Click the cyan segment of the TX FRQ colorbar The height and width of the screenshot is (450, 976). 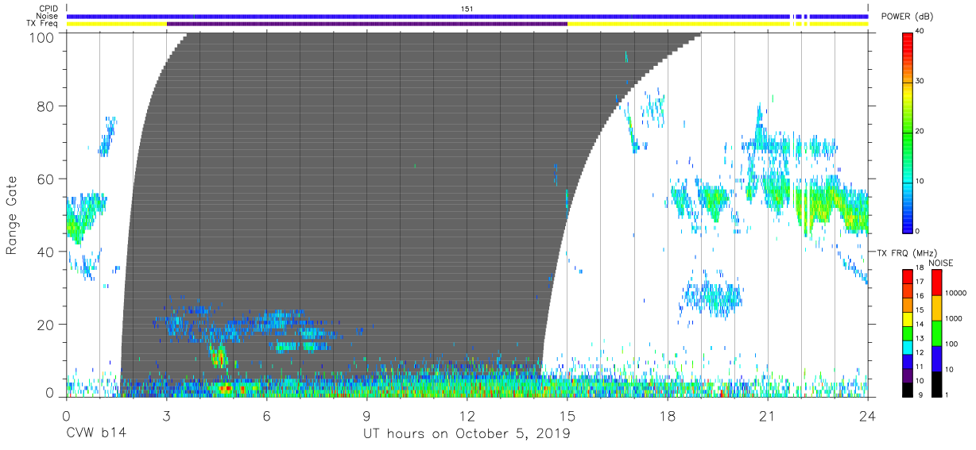click(x=908, y=345)
